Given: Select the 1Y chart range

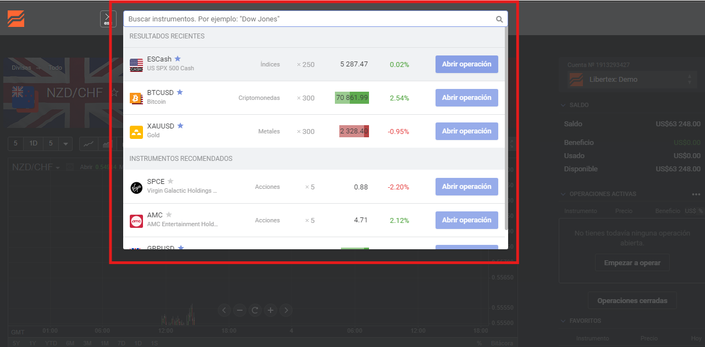Looking at the screenshot, I should tap(33, 343).
